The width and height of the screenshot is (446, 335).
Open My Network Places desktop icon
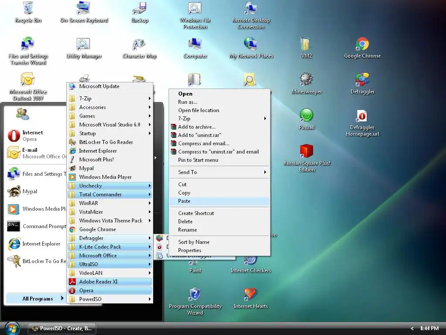click(251, 48)
